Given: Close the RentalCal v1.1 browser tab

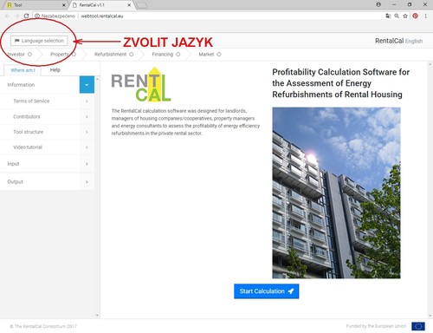Looking at the screenshot, I should (x=129, y=5).
